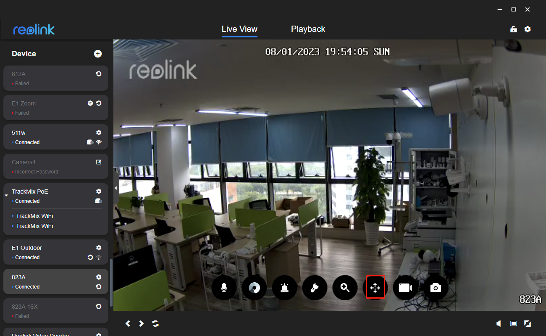
Task: Select the Camera1 device card
Action: (56, 166)
